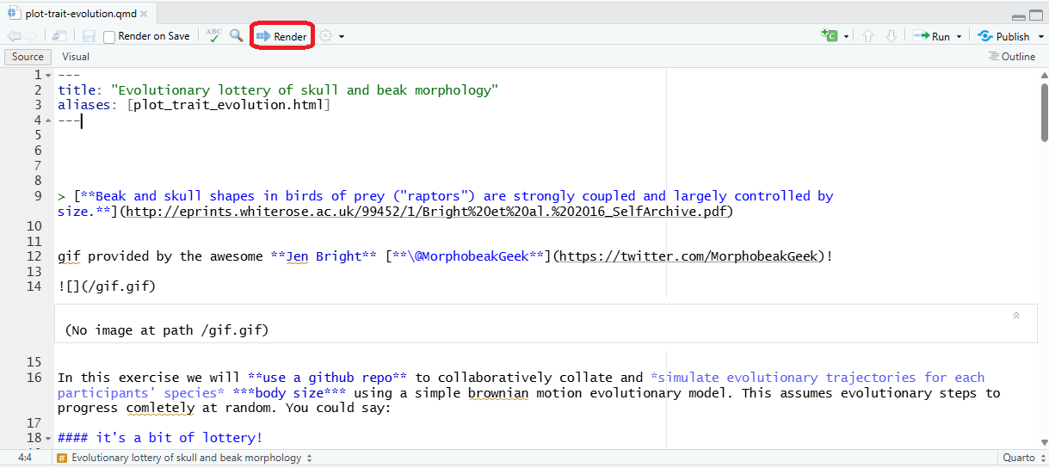
Task: Run spell check on document
Action: [213, 36]
